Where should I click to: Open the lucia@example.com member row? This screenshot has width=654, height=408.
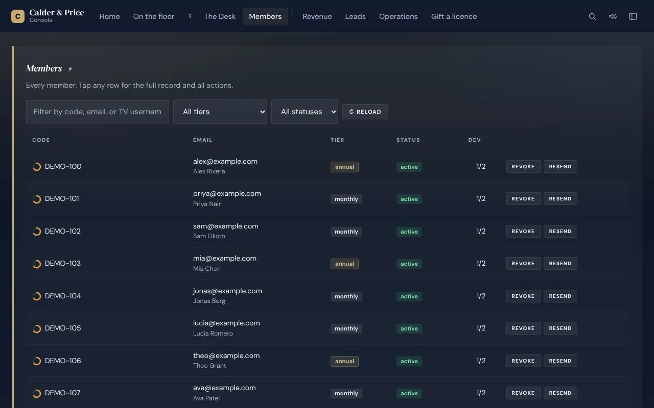pyautogui.click(x=328, y=328)
